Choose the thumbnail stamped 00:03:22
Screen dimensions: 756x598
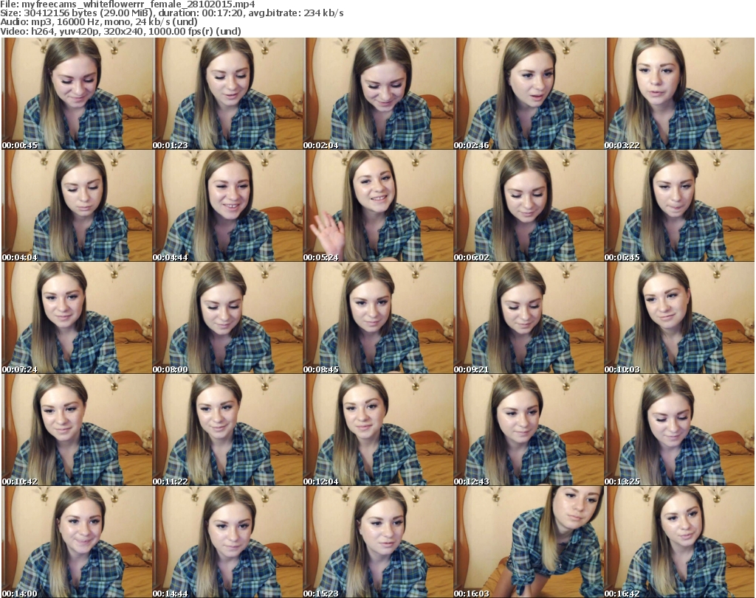pyautogui.click(x=680, y=94)
